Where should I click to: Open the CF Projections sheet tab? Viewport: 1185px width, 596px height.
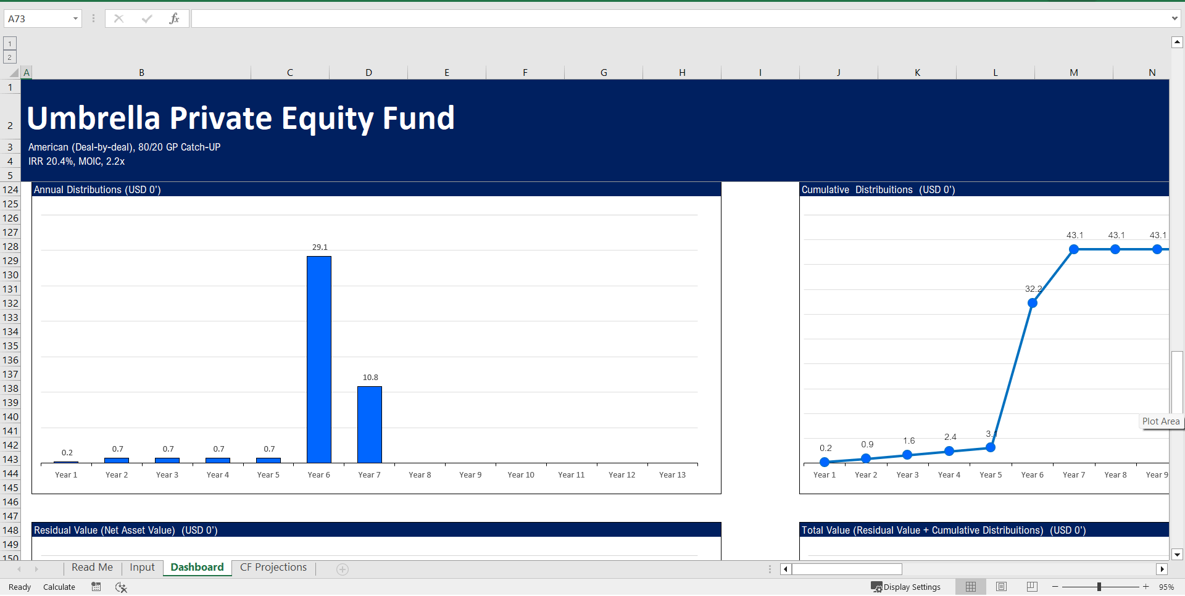coord(273,567)
